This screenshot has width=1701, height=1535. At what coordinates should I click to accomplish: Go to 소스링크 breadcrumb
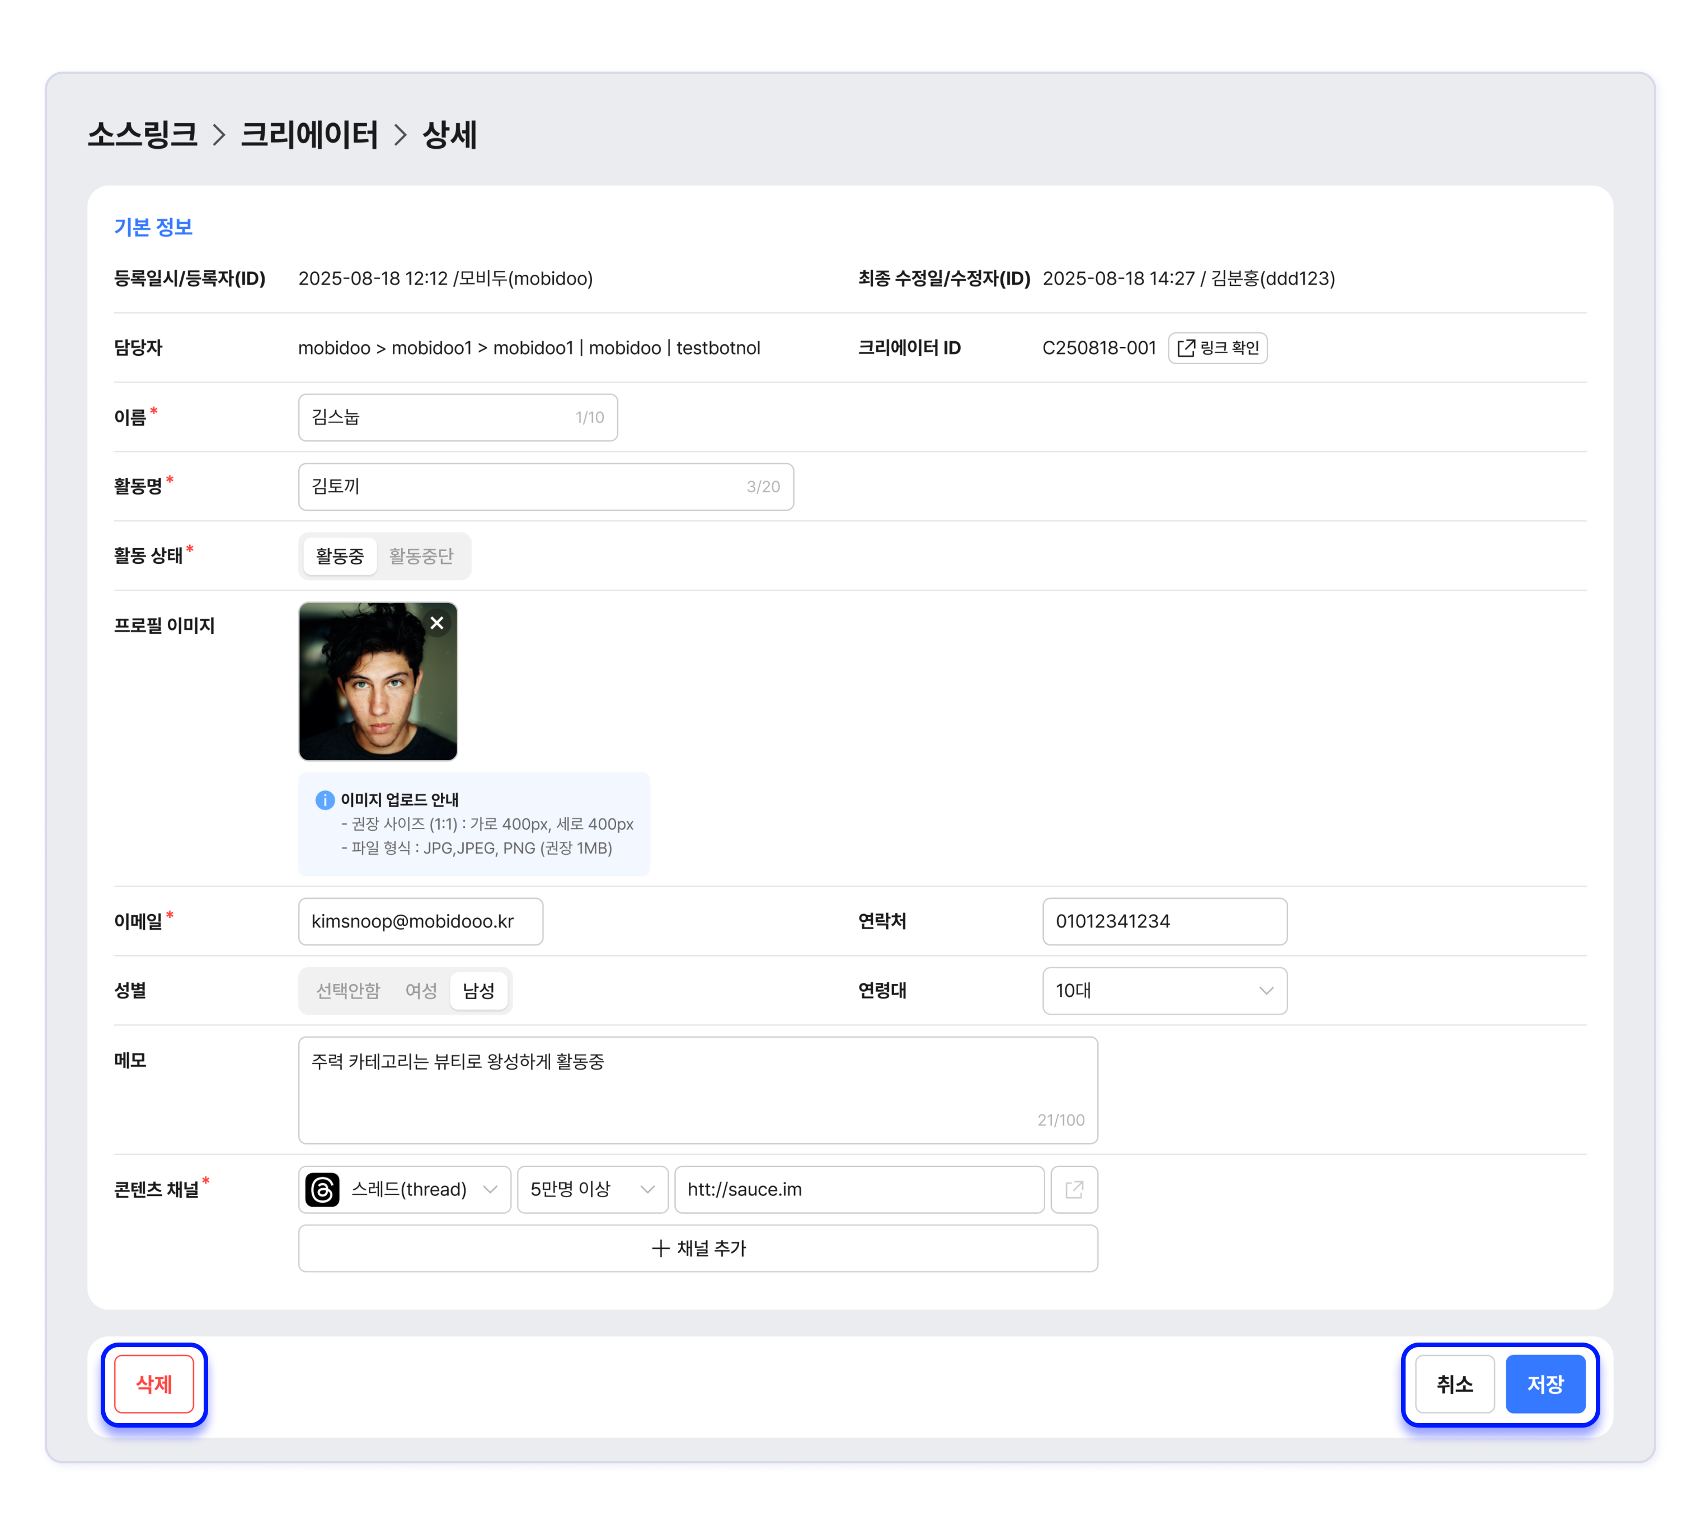(x=143, y=135)
